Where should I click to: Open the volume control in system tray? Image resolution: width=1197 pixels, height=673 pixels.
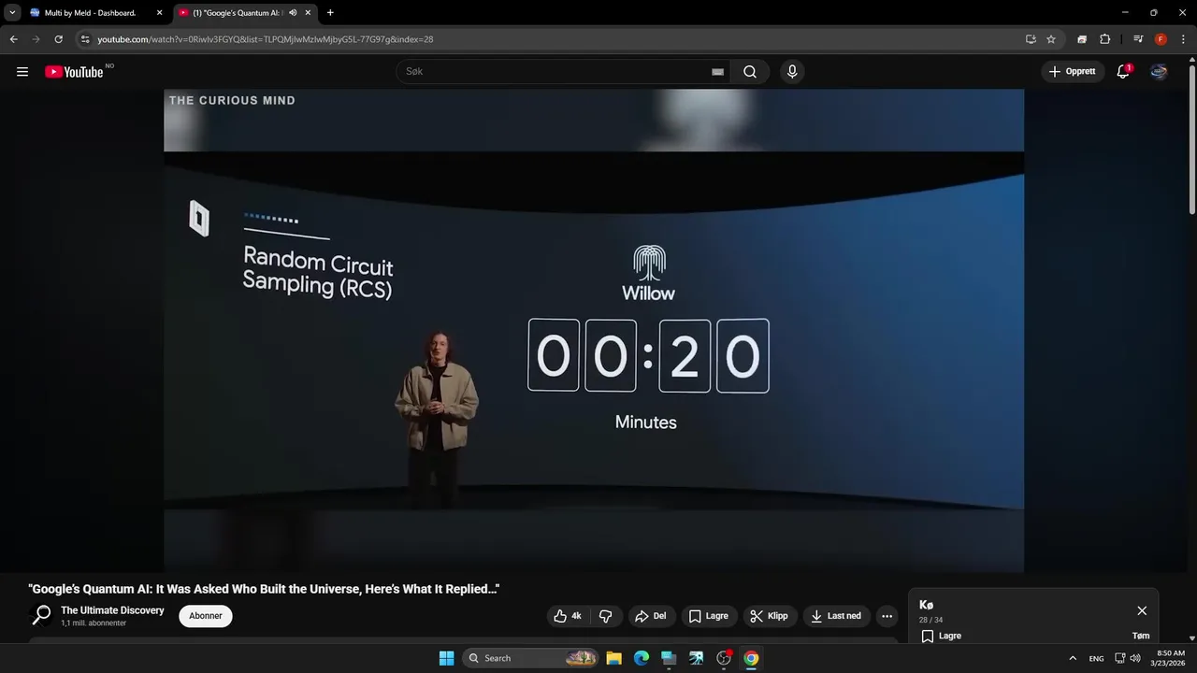pos(1135,658)
